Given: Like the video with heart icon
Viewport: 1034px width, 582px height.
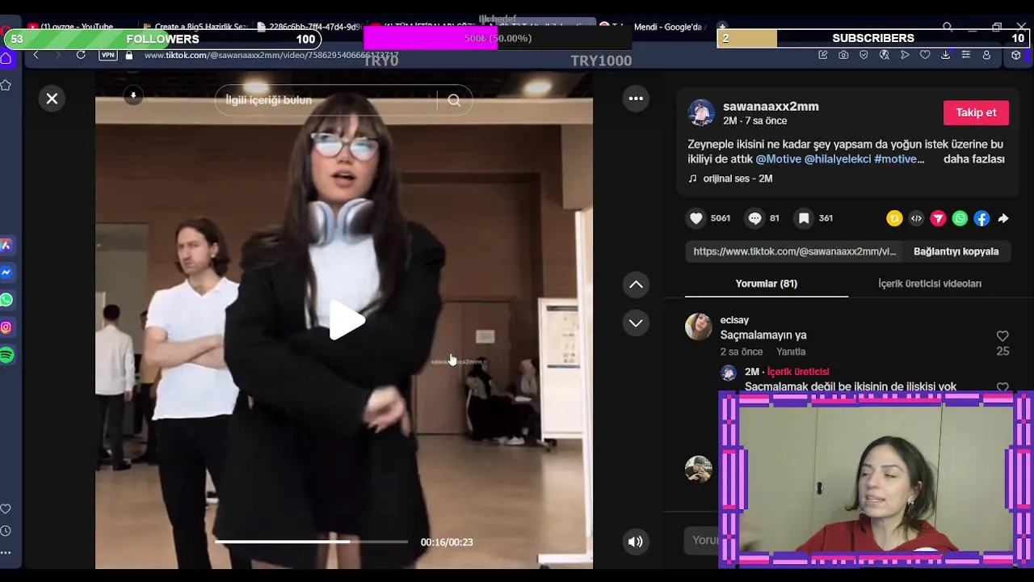Looking at the screenshot, I should 696,218.
